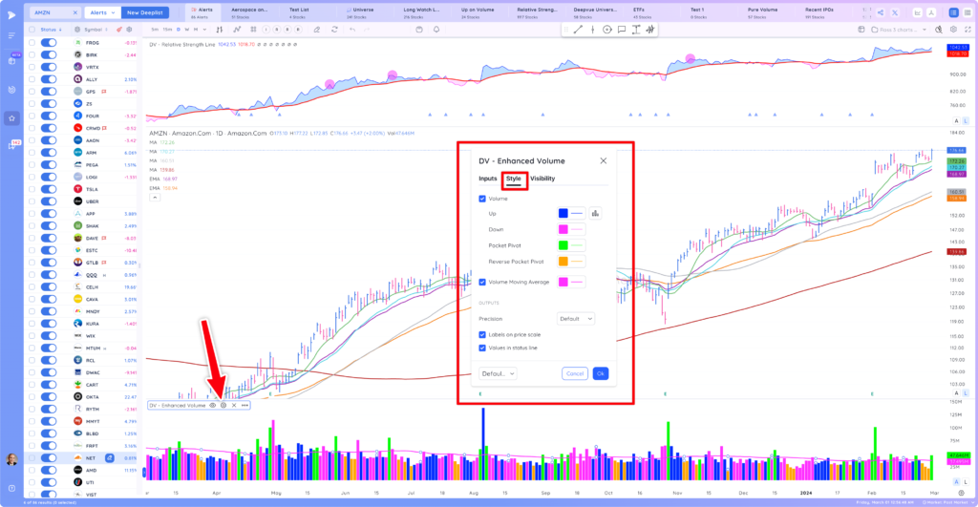Viewport: 978px width, 507px height.
Task: Close the Enhanced Volume dialog
Action: pyautogui.click(x=604, y=161)
